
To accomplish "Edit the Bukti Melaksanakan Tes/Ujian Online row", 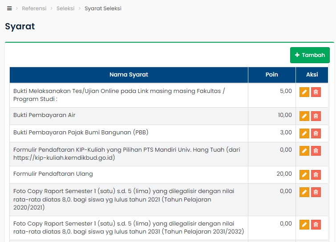I will tap(304, 92).
